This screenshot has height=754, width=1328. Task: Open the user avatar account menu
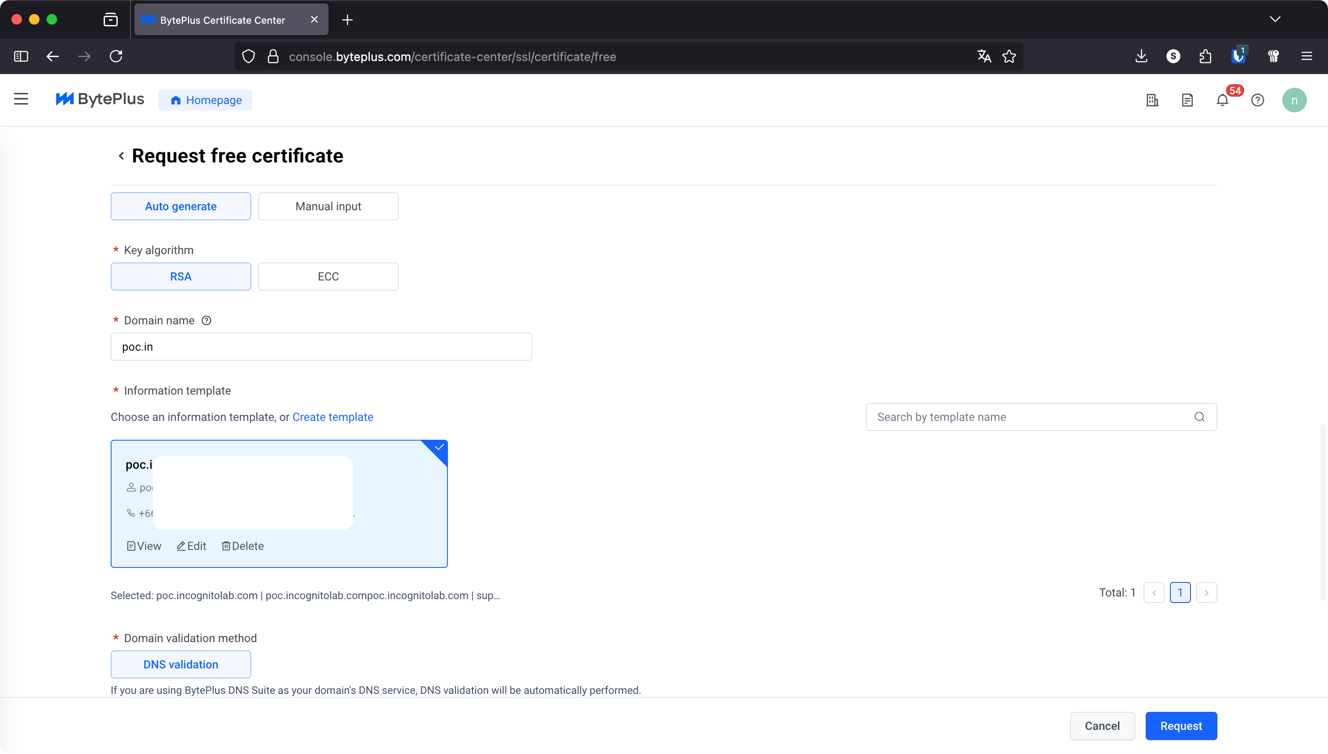[1294, 100]
